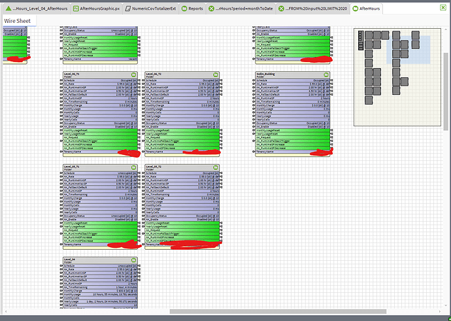Select AH_RuntimeSPIncrease row in Level_05_T1 block

pos(100,237)
